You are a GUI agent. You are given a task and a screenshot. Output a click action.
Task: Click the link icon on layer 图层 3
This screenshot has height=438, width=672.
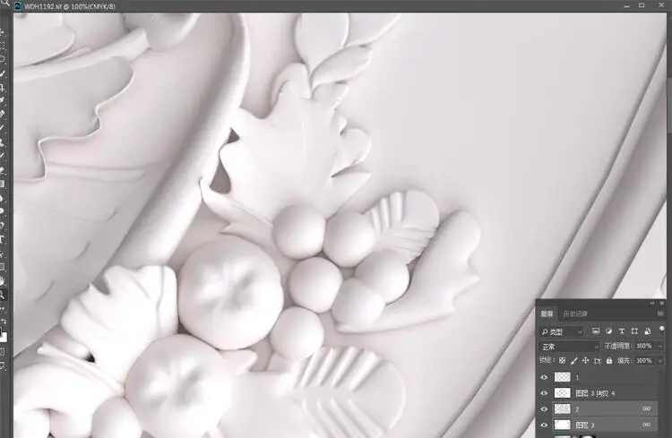coord(646,425)
